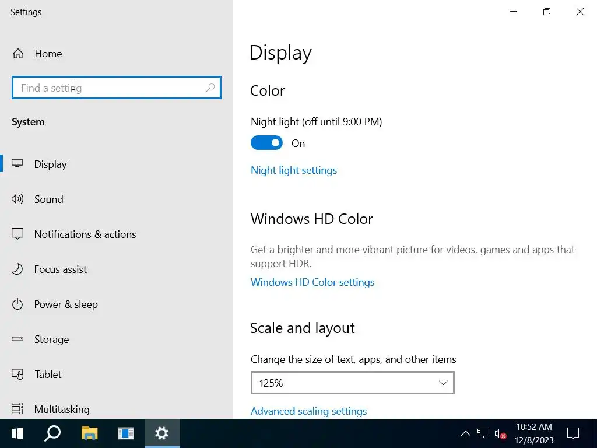The image size is (597, 448).
Task: Open Windows HD Color settings link
Action: coord(312,282)
